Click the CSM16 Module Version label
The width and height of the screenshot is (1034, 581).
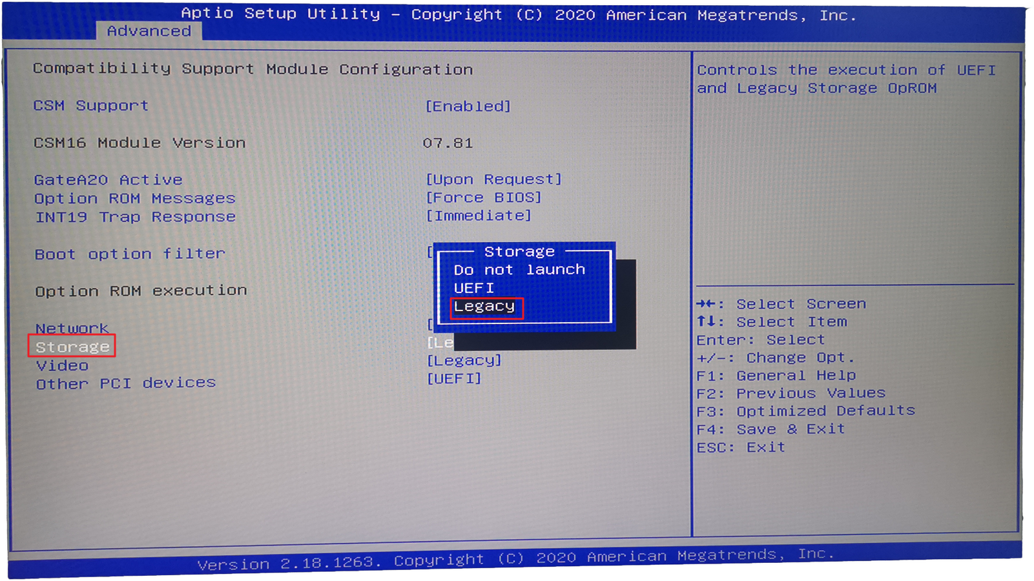pos(140,143)
